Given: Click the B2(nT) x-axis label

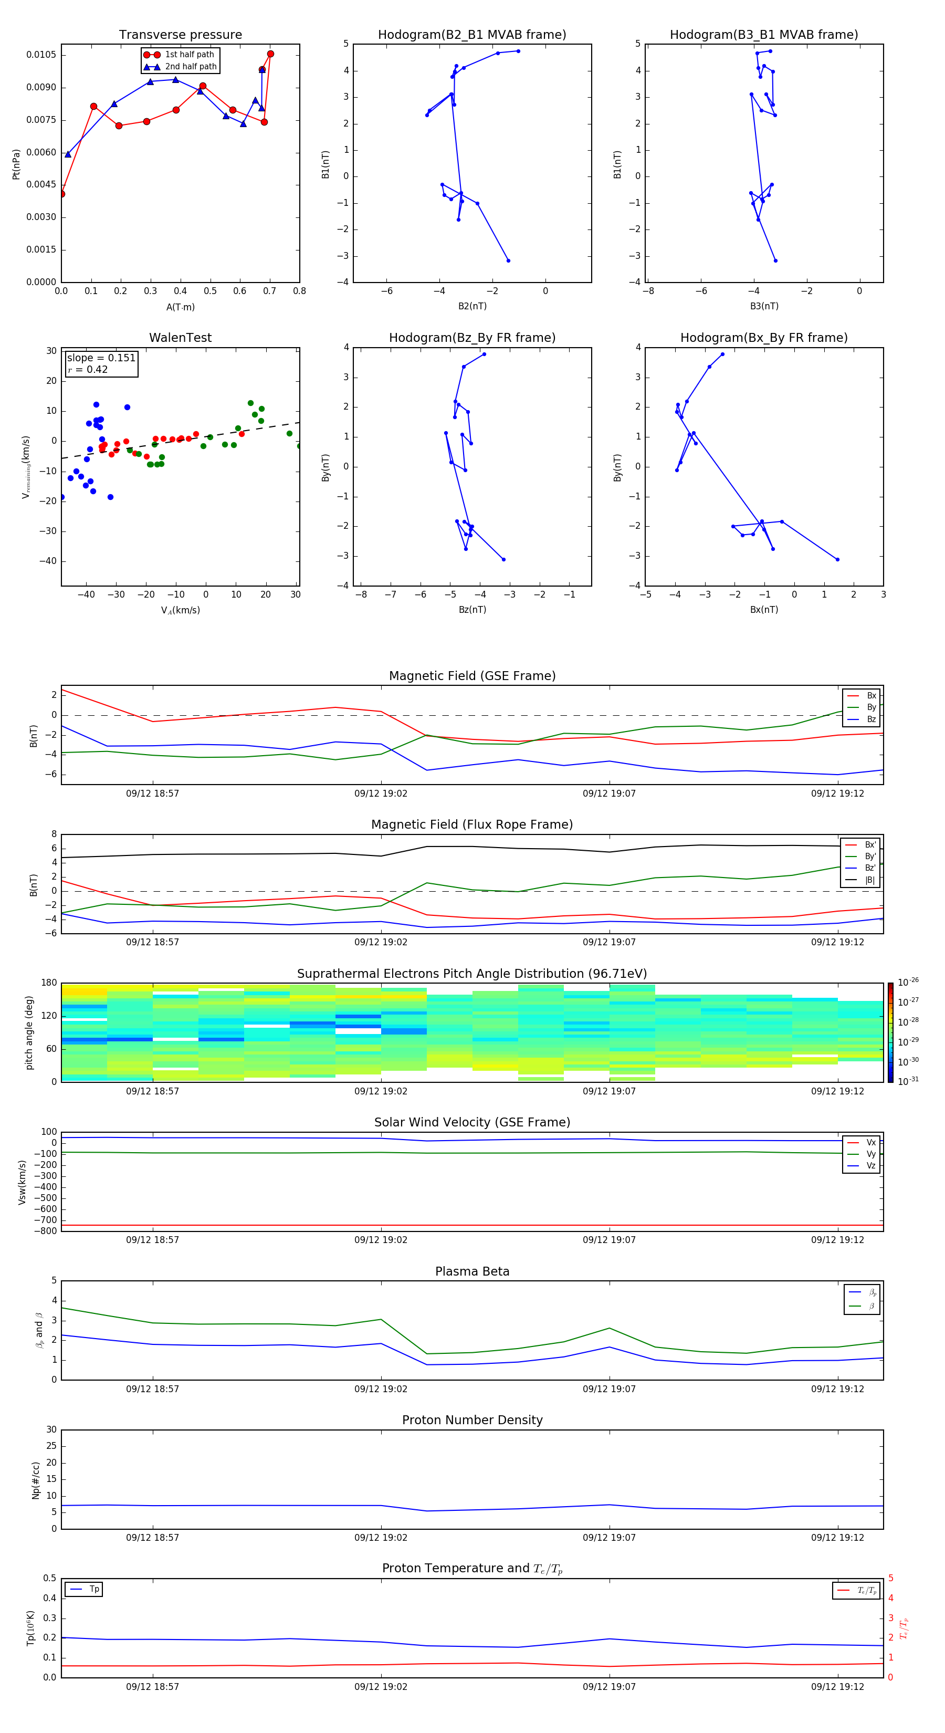Looking at the screenshot, I should click(x=472, y=306).
